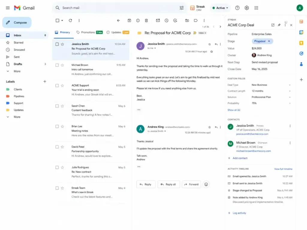The height and width of the screenshot is (230, 307).
Task: Open Contract Length 12 months dropdown
Action: (290, 91)
